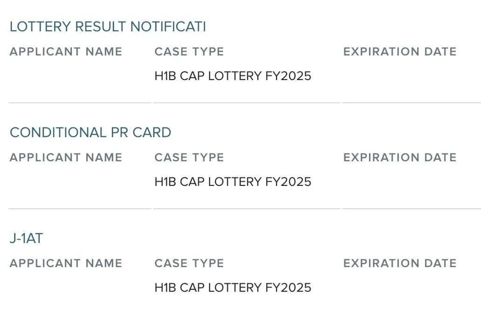Click Case Type label under Conditional PR Card

pyautogui.click(x=189, y=157)
